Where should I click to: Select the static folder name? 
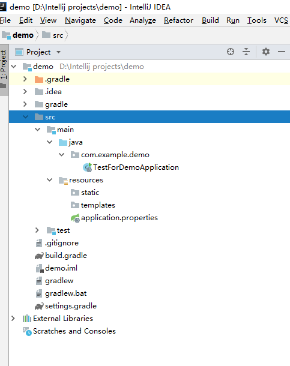click(90, 193)
